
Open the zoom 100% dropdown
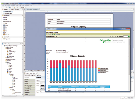point(26,7)
